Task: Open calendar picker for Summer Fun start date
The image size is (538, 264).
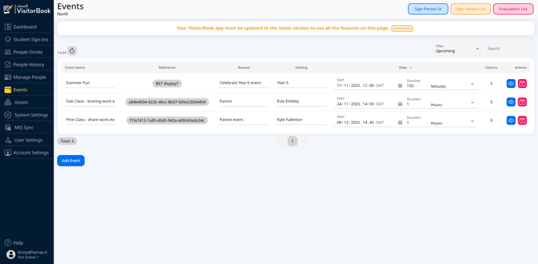Action: click(400, 85)
